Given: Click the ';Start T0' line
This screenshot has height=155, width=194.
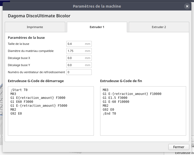Looking at the screenshot, I should (x=19, y=90).
